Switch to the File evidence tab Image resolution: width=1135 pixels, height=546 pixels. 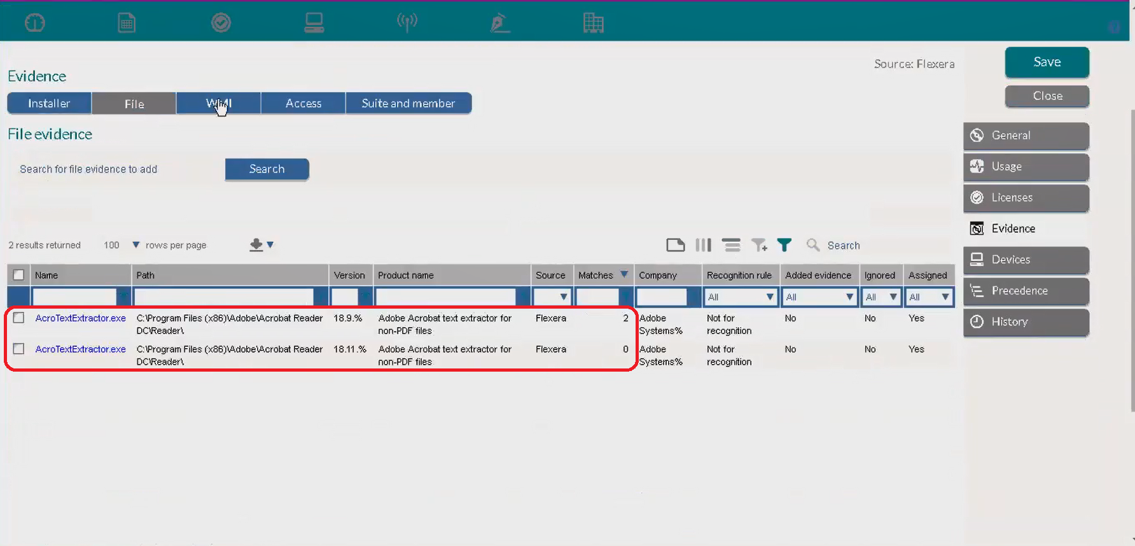pos(134,103)
